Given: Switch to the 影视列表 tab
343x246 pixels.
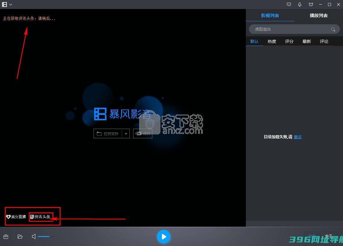Looking at the screenshot, I should (270, 15).
